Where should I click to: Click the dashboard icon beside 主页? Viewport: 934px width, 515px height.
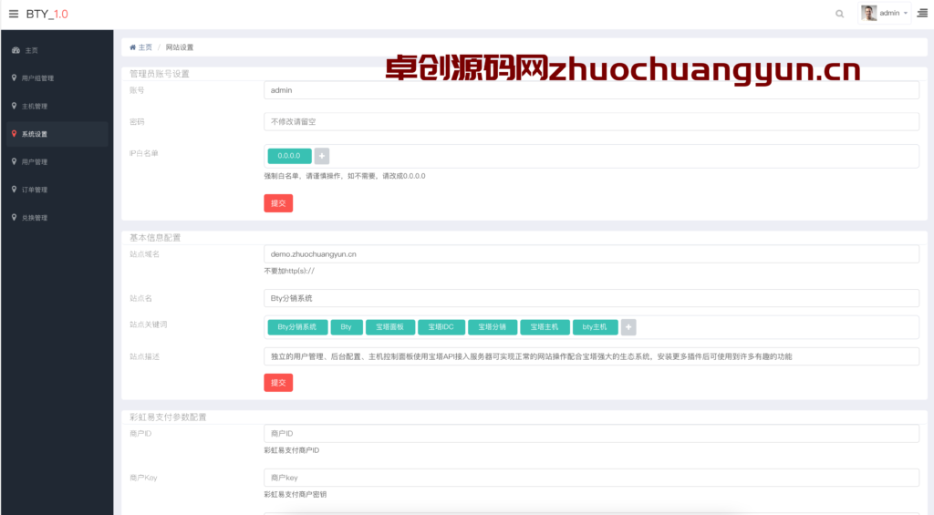tap(16, 51)
